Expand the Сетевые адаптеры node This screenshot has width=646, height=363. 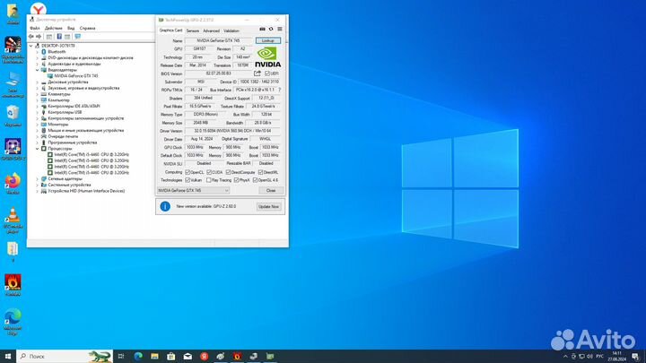tap(37, 179)
